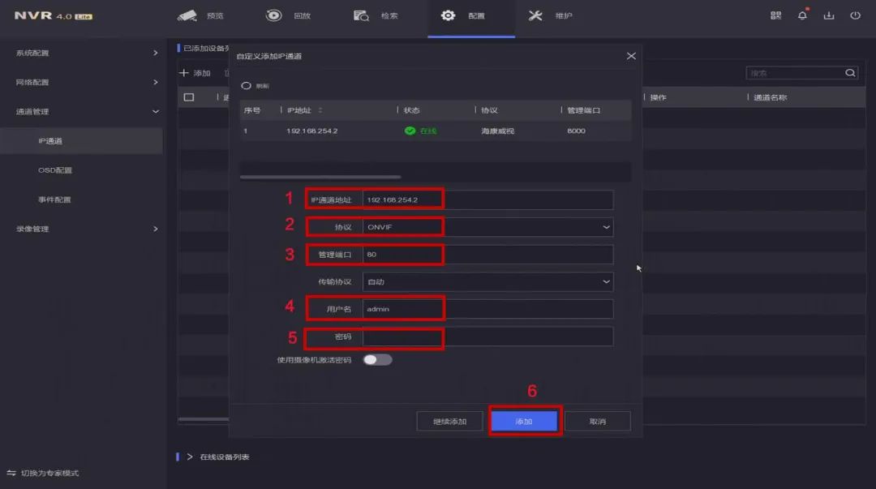Open the transport protocol dropdown
The height and width of the screenshot is (489, 876).
487,281
